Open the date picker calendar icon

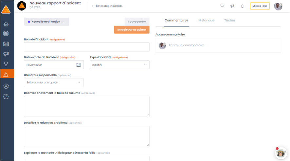point(79,65)
